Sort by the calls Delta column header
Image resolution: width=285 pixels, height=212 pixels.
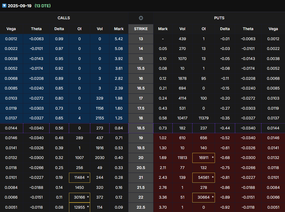coord(59,29)
